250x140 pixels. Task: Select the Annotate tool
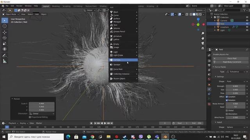click(5, 56)
